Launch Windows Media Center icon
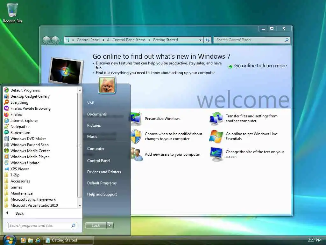 pyautogui.click(x=6, y=151)
